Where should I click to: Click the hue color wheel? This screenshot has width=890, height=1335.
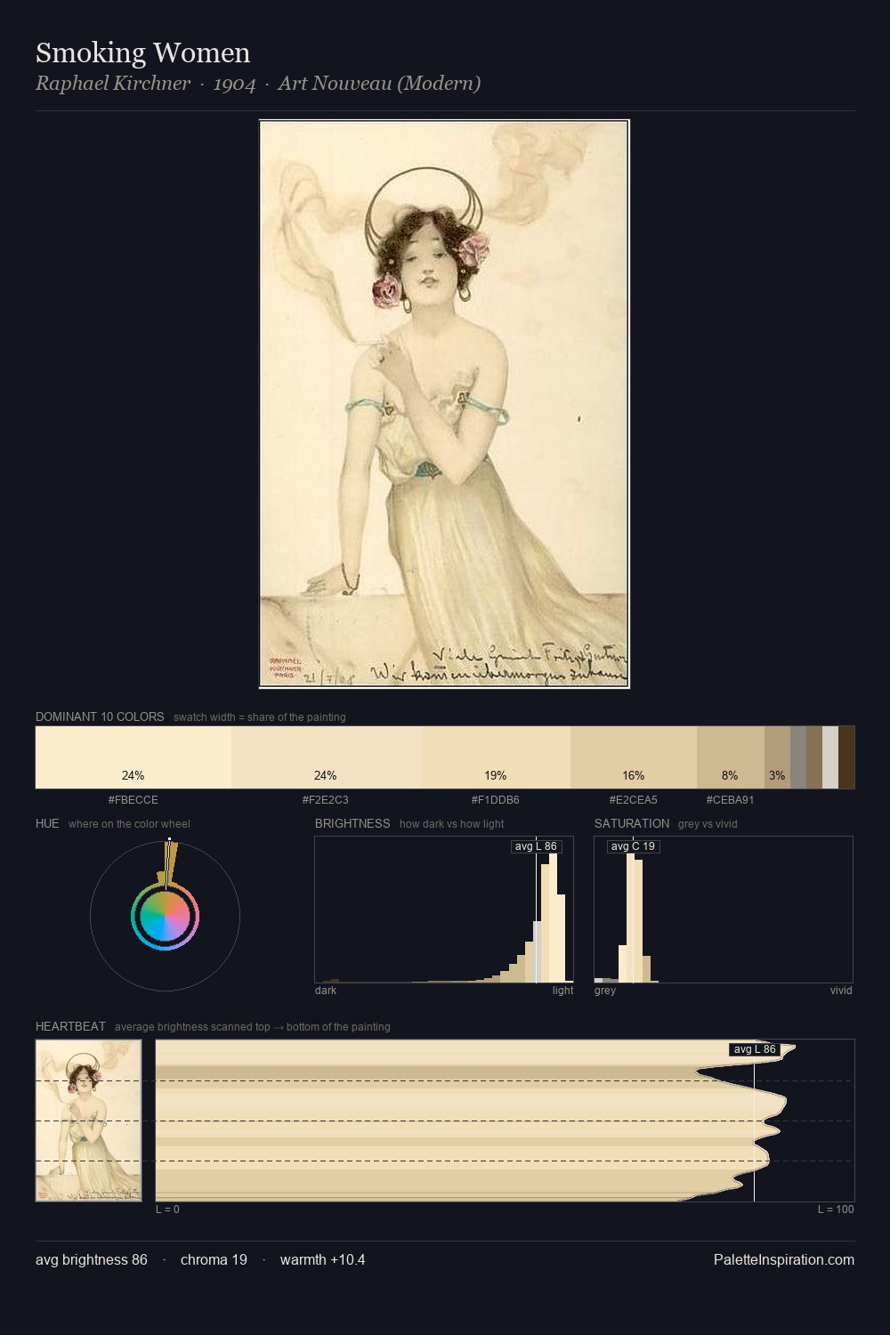(x=165, y=916)
